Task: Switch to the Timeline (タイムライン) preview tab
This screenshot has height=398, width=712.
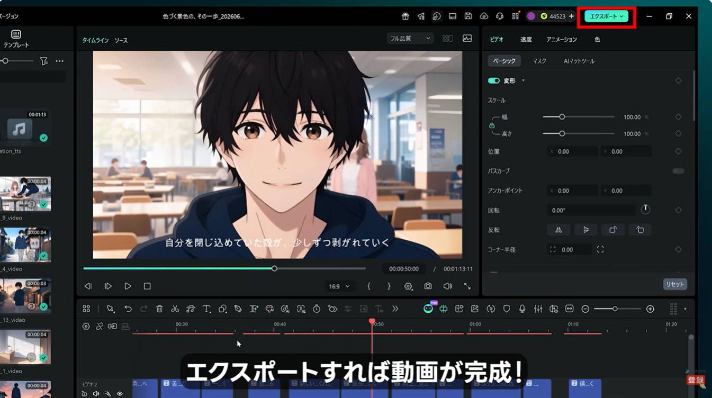Action: [95, 40]
